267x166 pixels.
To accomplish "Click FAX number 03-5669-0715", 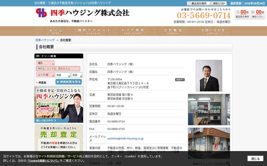I will tap(116, 129).
